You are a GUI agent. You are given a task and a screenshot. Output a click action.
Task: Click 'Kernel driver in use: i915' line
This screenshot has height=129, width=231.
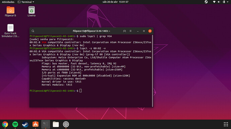click(62, 82)
